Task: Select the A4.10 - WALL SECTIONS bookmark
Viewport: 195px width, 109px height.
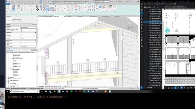Action: point(154,25)
